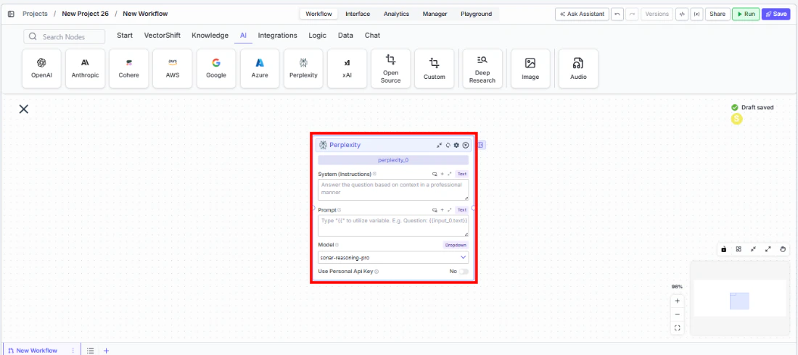This screenshot has height=355, width=798.
Task: Switch to the Analytics tab
Action: coord(396,14)
